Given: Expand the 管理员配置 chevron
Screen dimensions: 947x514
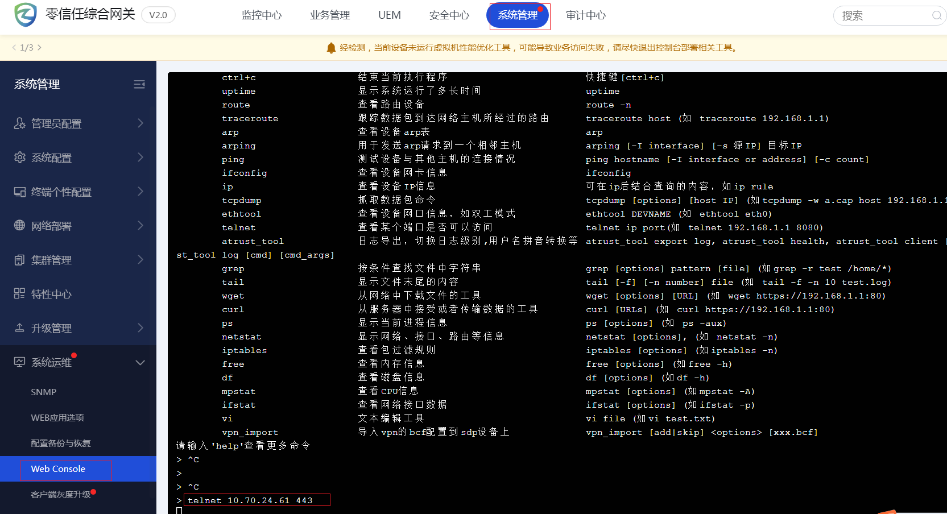Looking at the screenshot, I should (x=140, y=123).
